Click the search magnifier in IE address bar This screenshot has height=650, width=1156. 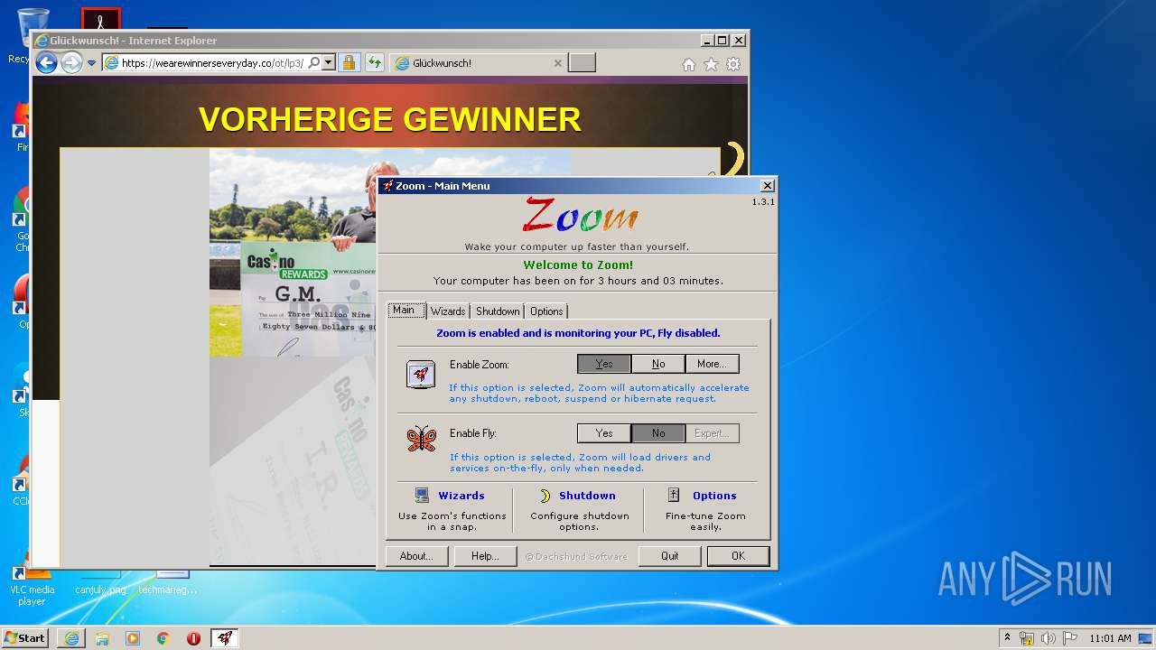(313, 63)
